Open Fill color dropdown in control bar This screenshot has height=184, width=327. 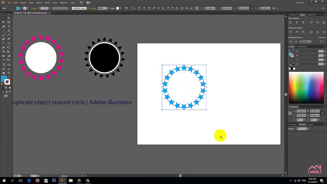[x=21, y=8]
